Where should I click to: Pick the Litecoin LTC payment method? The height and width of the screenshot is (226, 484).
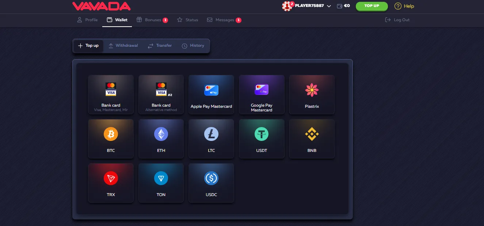point(211,134)
